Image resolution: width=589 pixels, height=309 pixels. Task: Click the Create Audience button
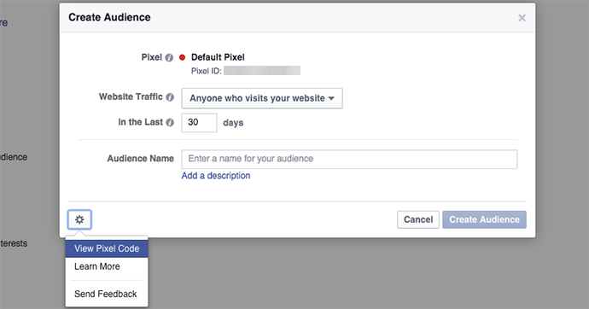tap(484, 219)
